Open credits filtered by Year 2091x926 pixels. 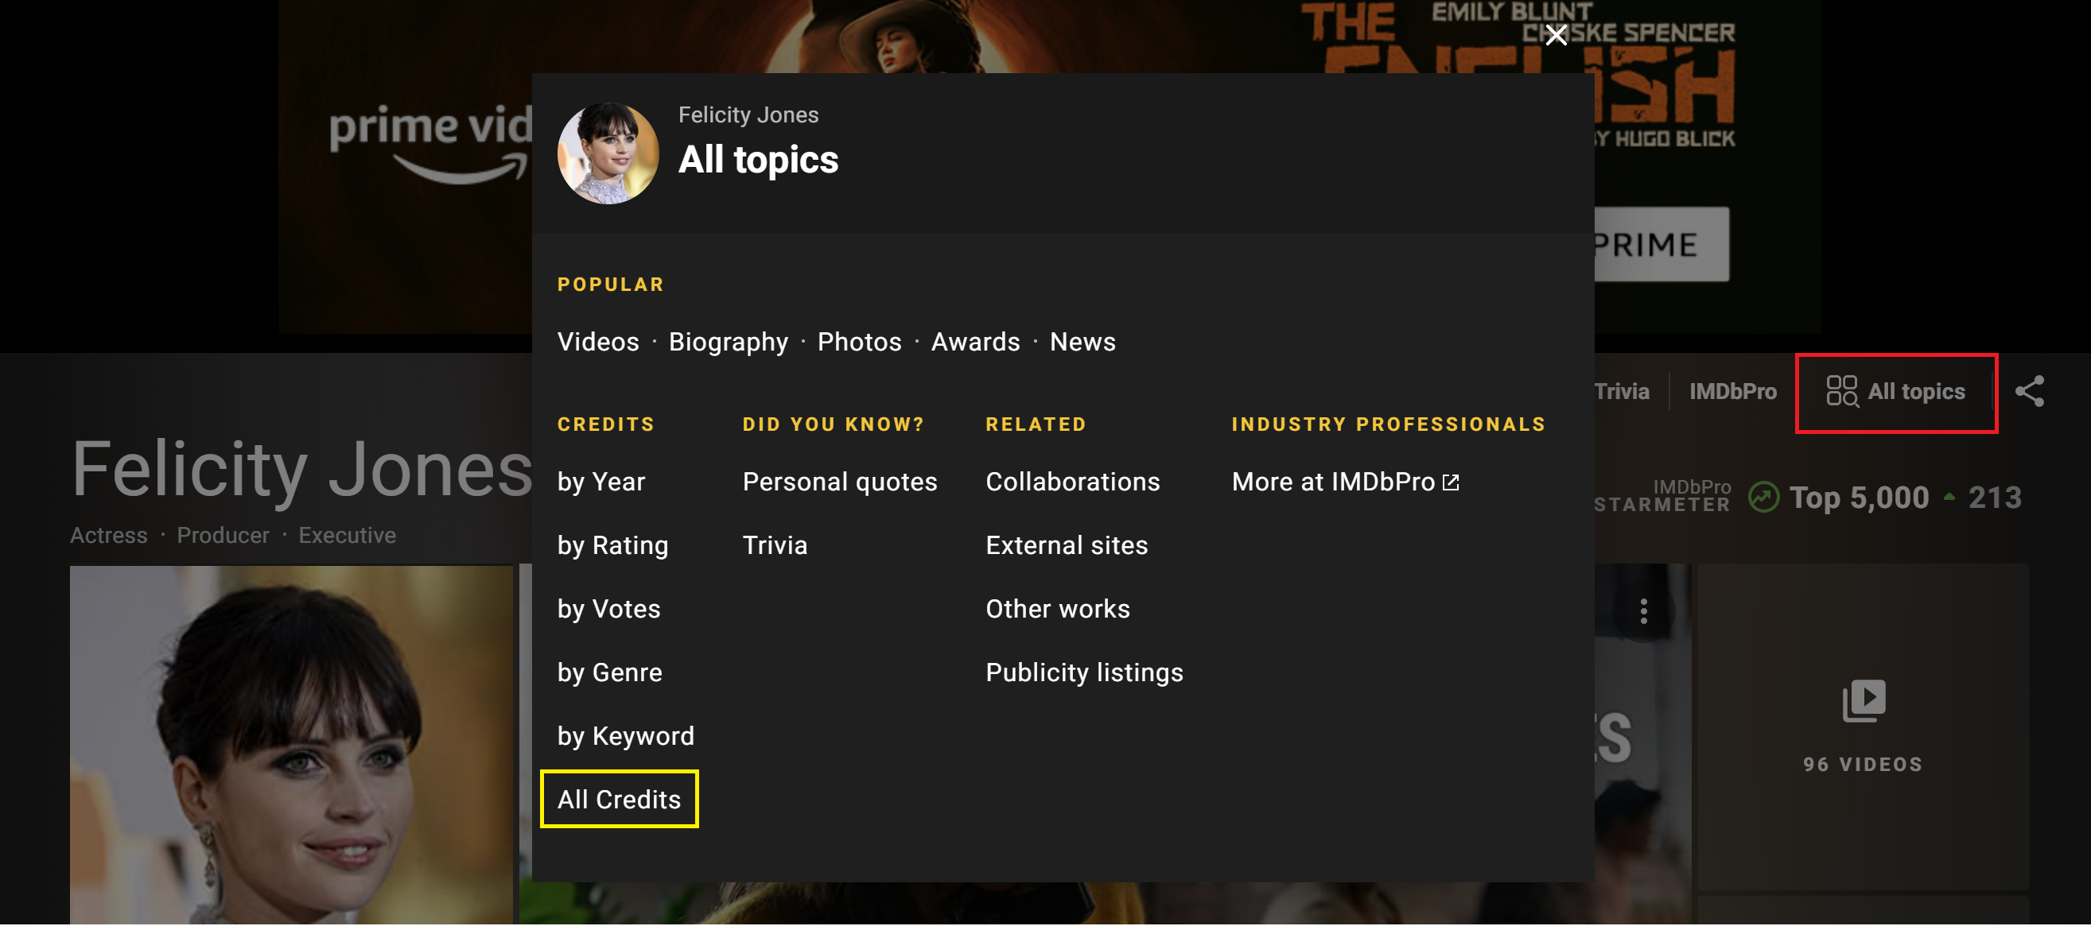(600, 480)
